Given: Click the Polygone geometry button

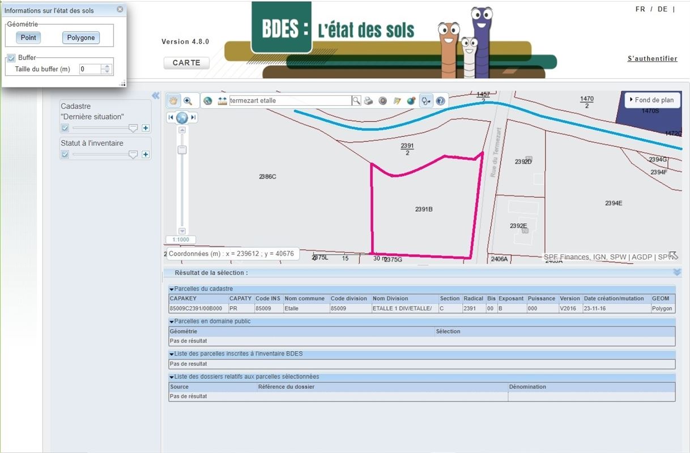Looking at the screenshot, I should [x=80, y=38].
